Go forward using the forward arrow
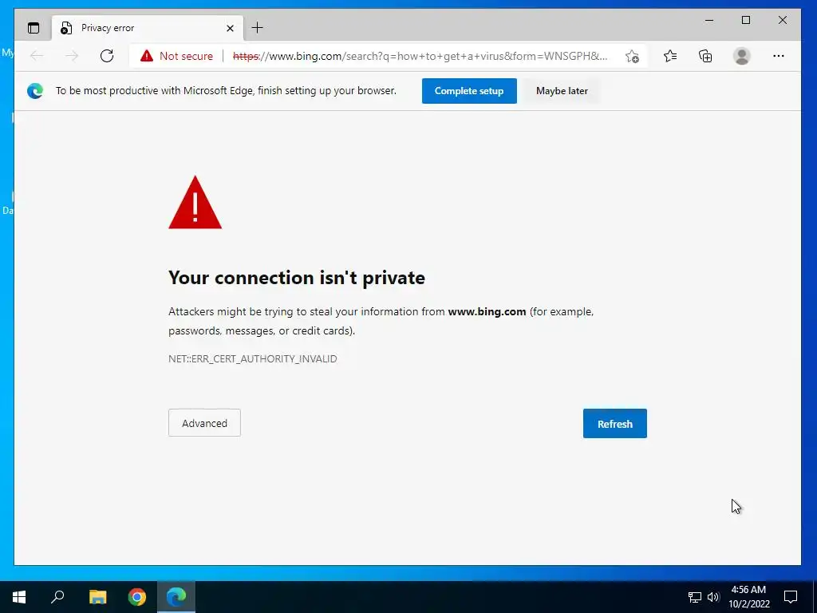Screen dimensions: 817x613 pyautogui.click(x=72, y=56)
